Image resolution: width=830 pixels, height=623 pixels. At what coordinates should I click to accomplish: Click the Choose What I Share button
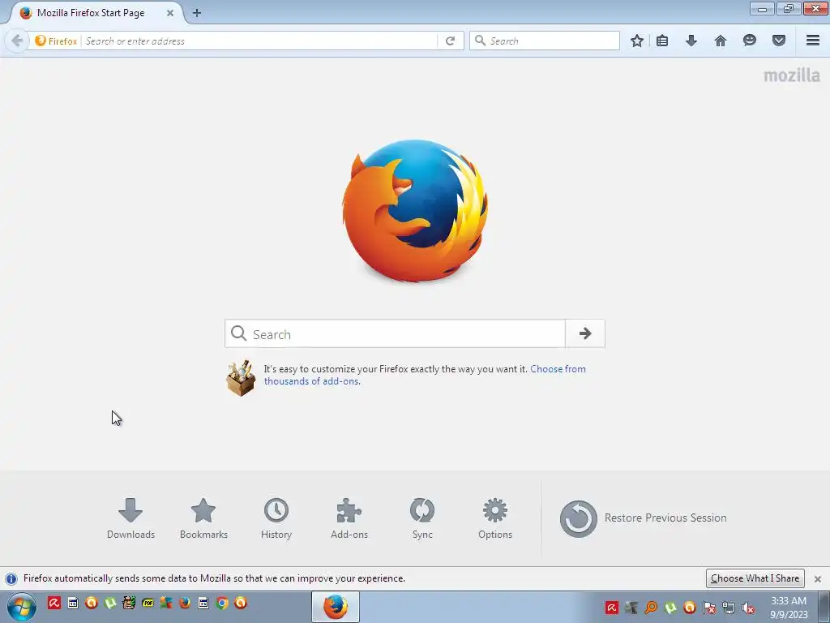[755, 578]
